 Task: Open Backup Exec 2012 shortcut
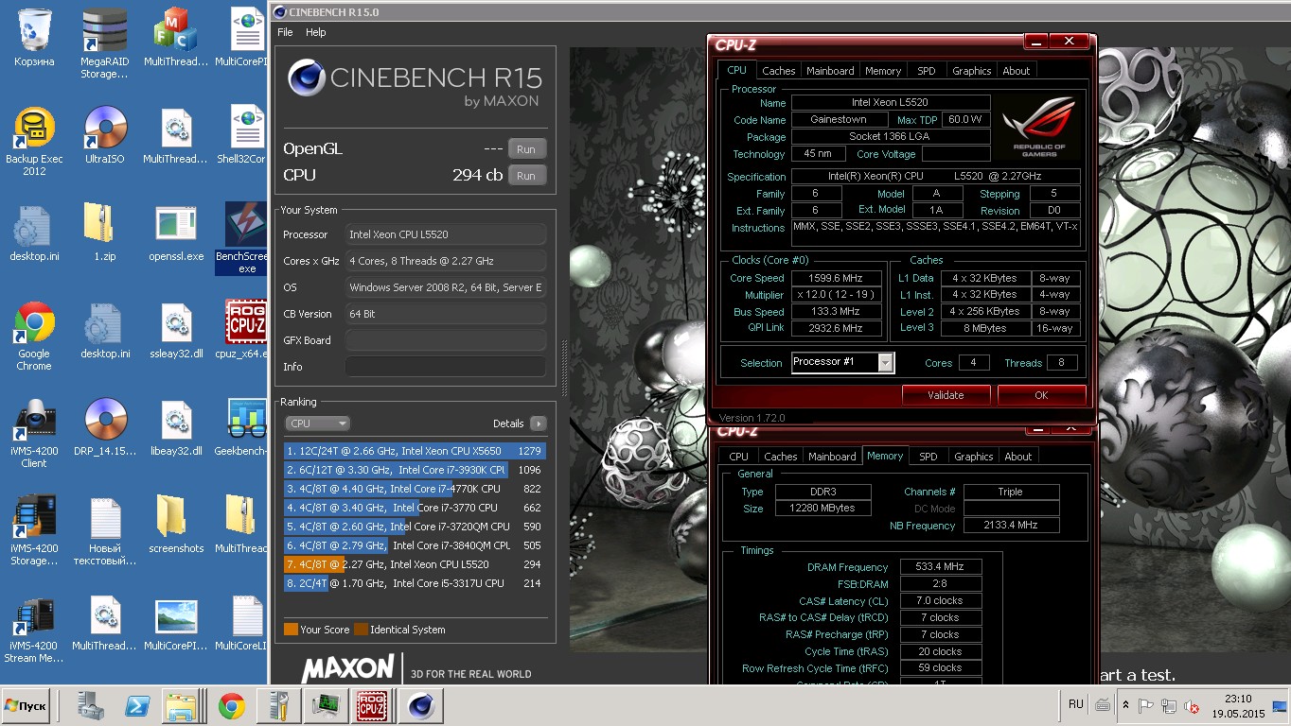point(34,141)
